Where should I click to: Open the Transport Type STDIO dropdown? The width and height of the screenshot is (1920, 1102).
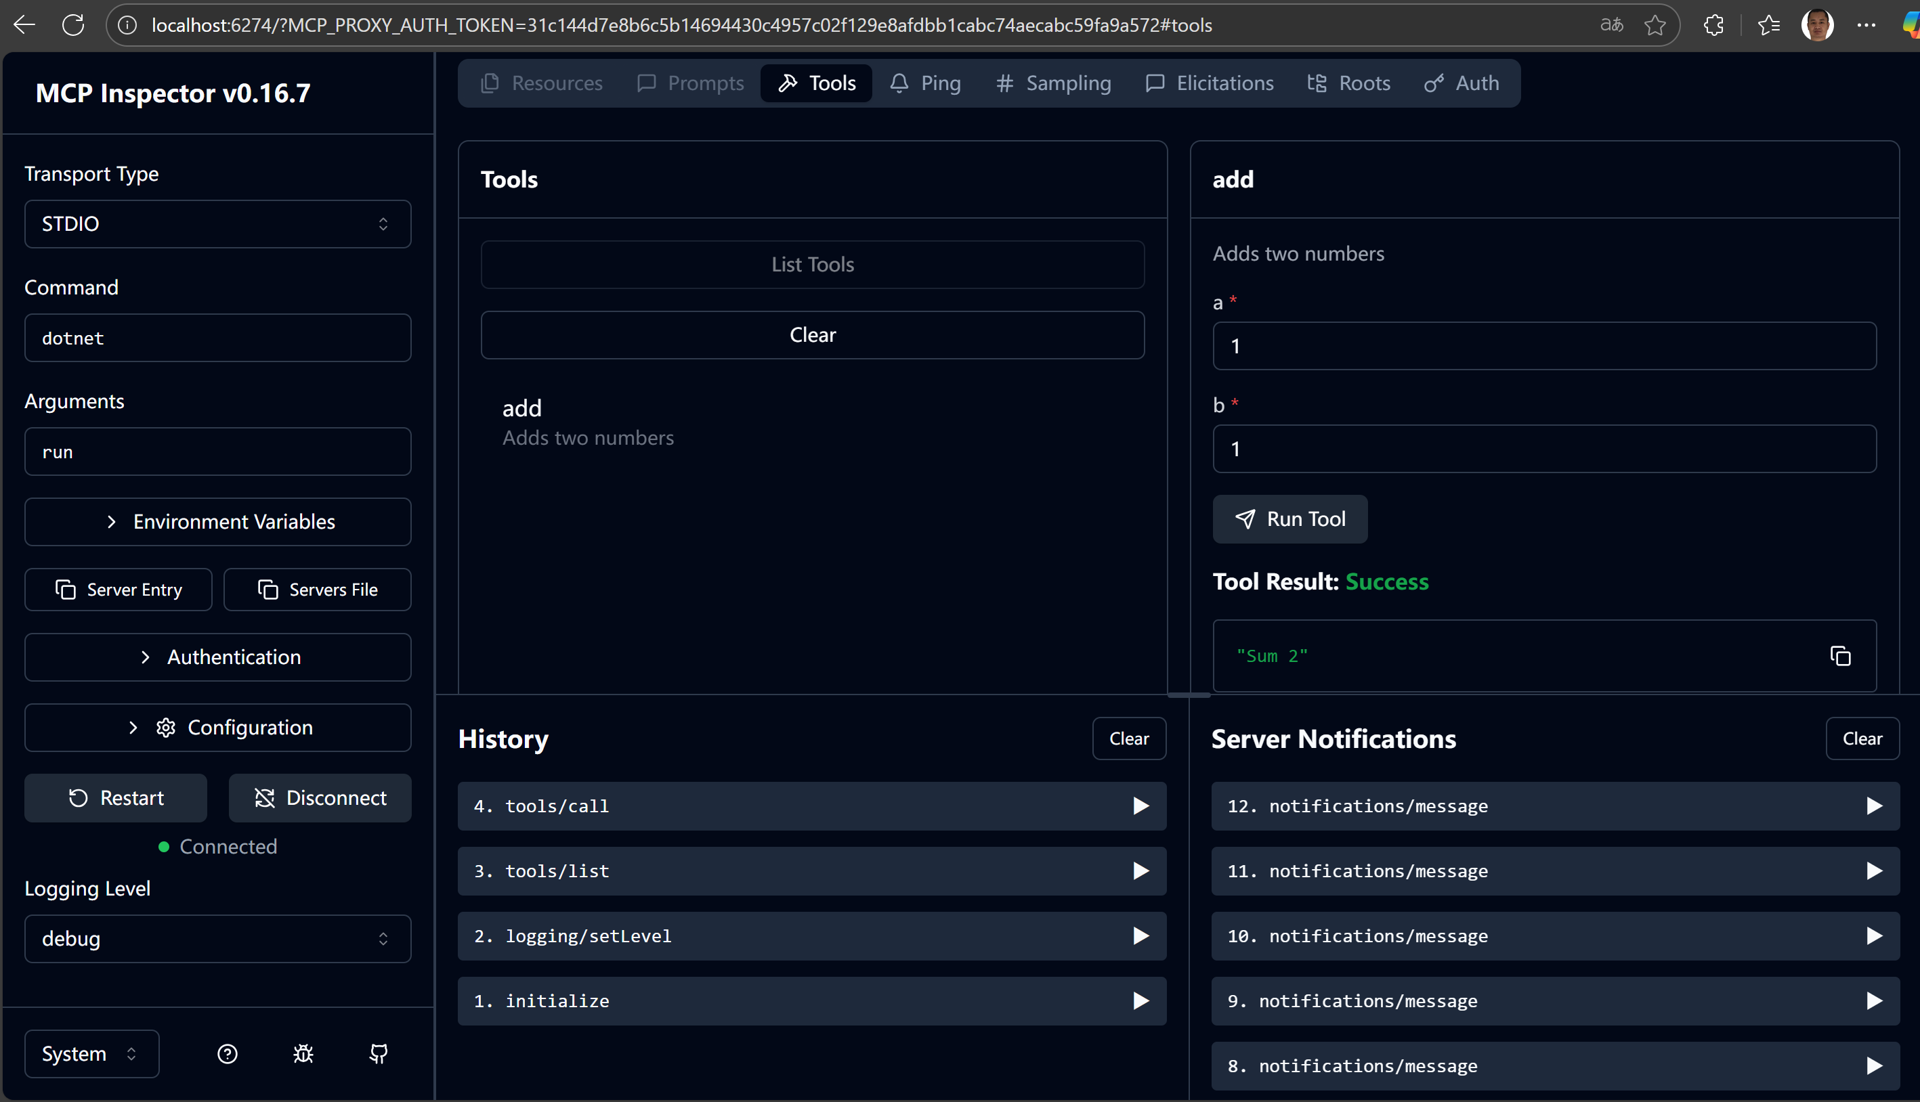218,224
